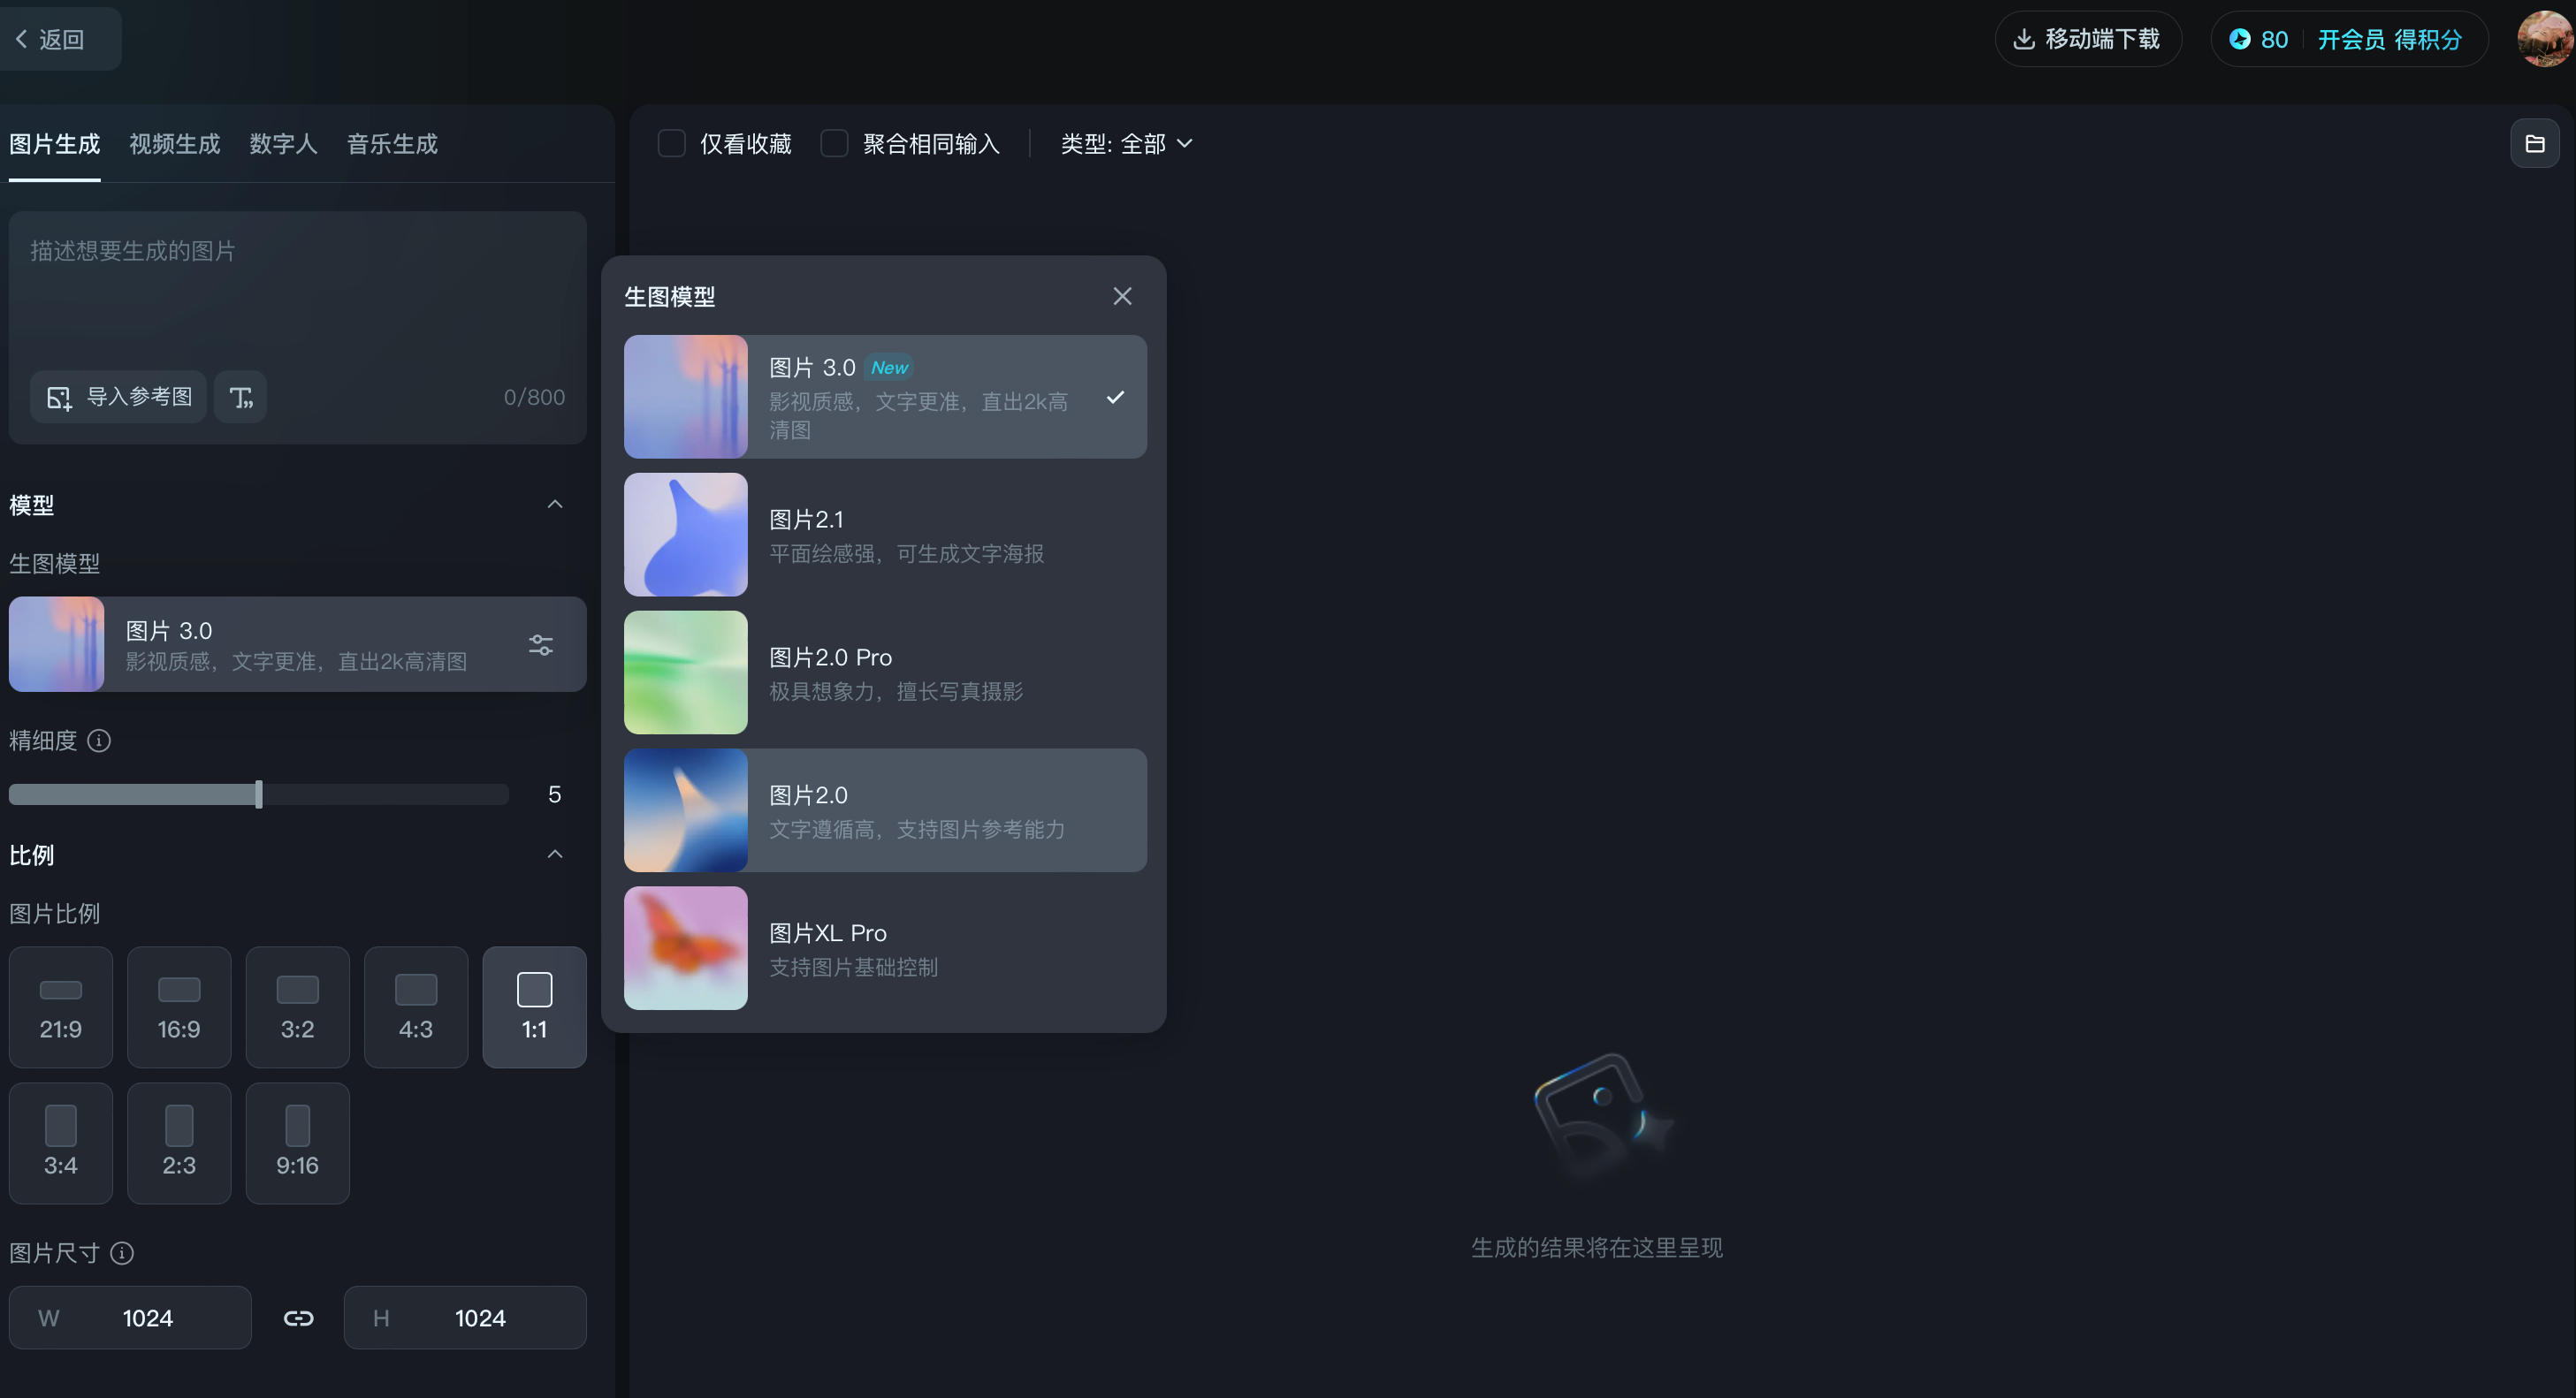Image resolution: width=2576 pixels, height=1398 pixels.
Task: Click the 移动端下载 download button
Action: click(2088, 39)
